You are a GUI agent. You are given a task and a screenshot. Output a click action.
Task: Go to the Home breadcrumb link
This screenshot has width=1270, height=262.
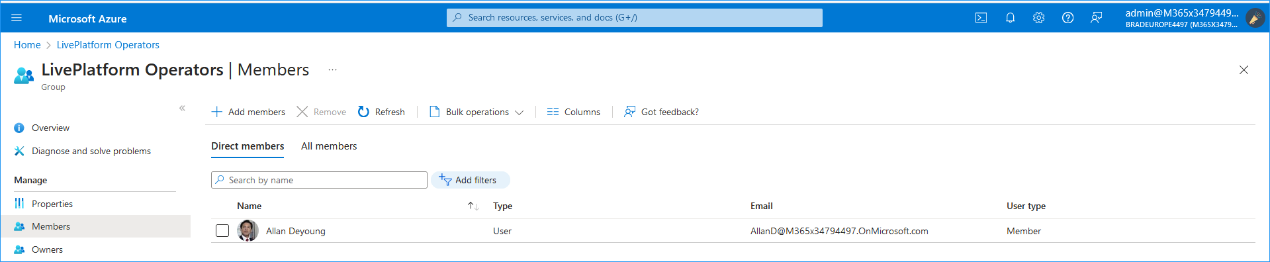click(27, 45)
